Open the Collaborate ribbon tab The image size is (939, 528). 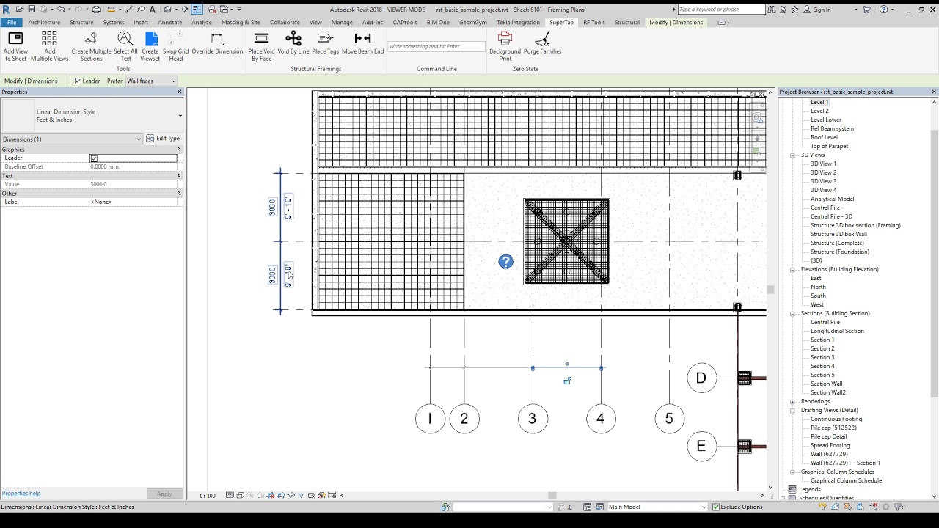pos(285,23)
